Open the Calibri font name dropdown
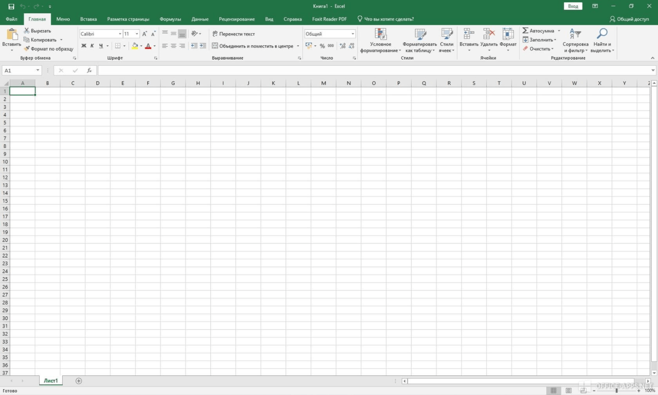Image resolution: width=658 pixels, height=395 pixels. pyautogui.click(x=120, y=34)
